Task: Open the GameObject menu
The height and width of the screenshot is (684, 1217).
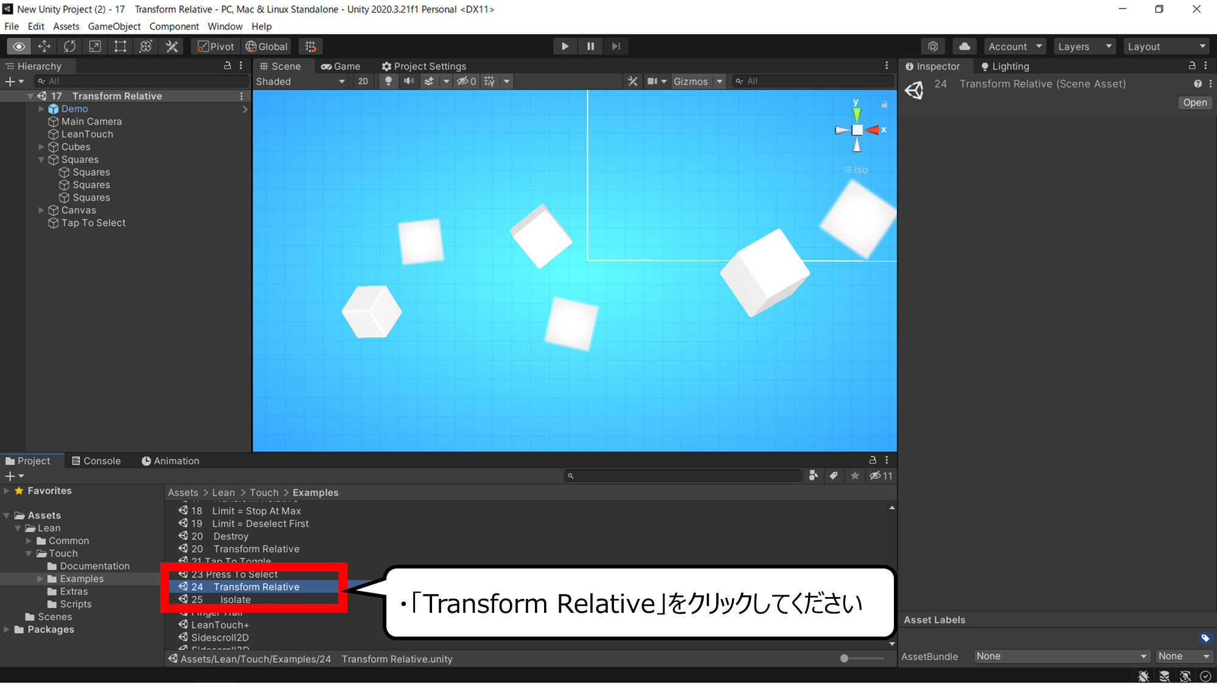Action: (114, 26)
